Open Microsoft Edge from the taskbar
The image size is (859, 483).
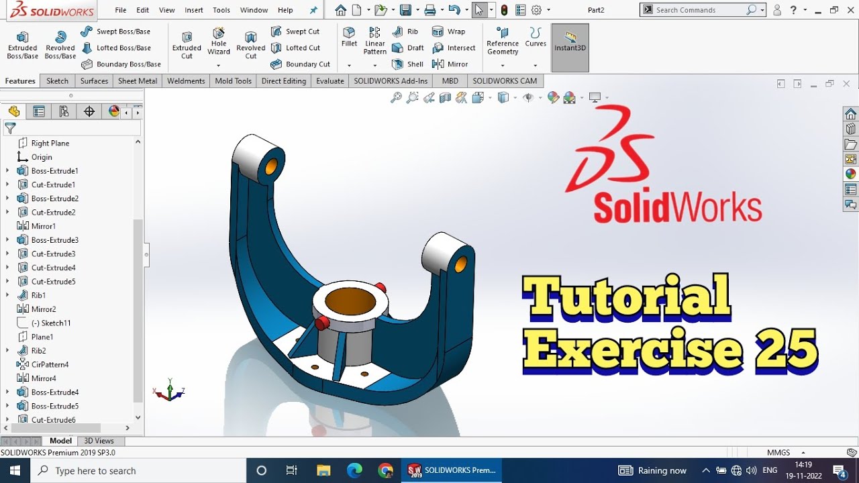pyautogui.click(x=354, y=470)
